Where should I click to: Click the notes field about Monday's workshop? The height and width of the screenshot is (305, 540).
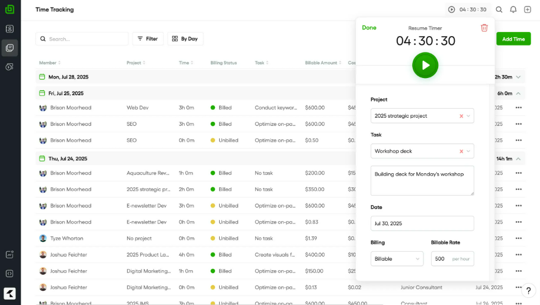422,181
